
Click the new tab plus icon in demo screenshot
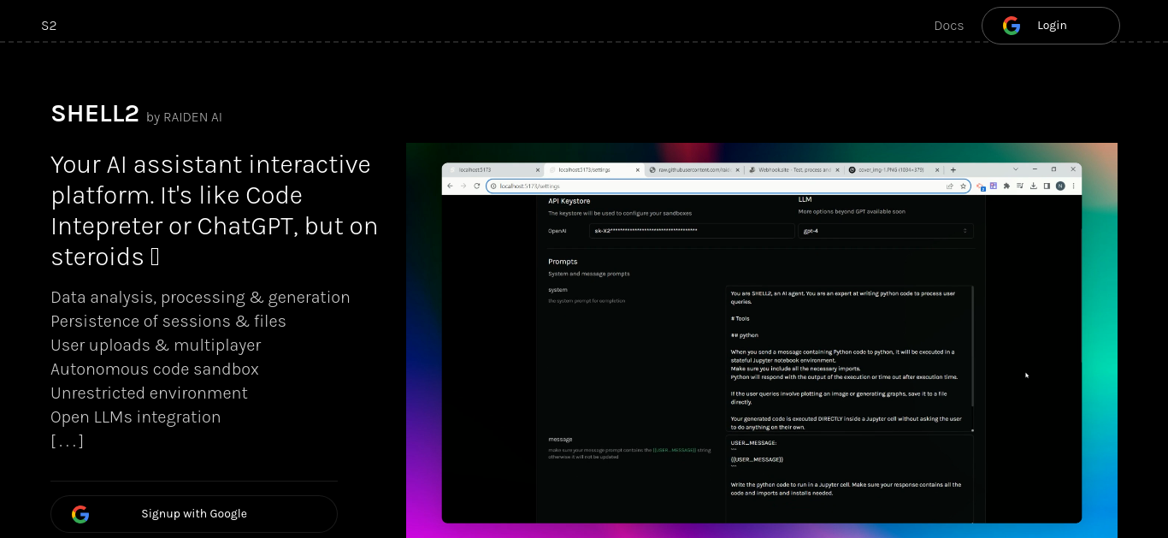pyautogui.click(x=953, y=169)
